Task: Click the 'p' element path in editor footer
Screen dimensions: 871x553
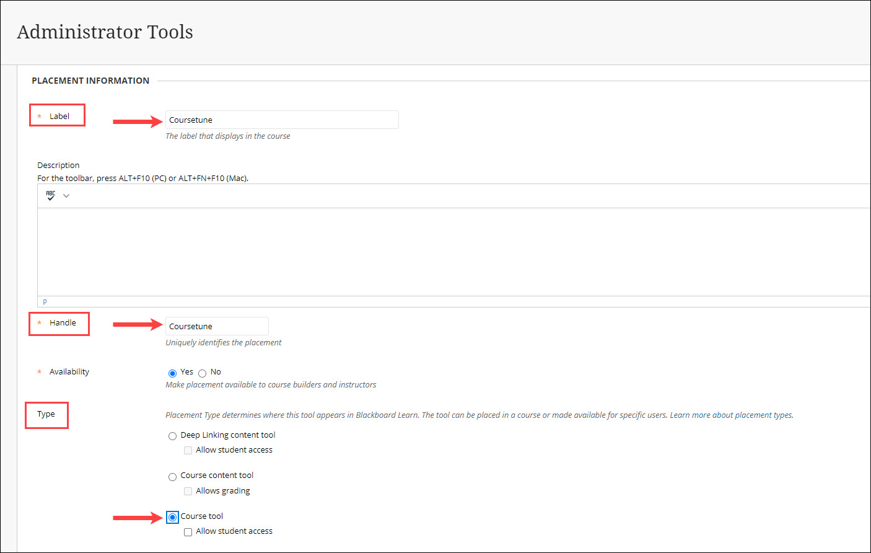Action: [45, 302]
